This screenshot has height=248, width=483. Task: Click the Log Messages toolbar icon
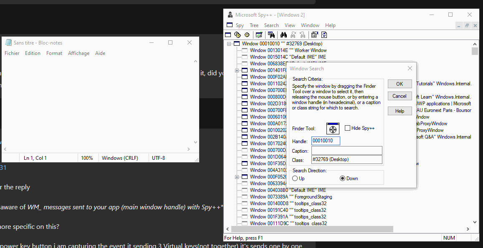(259, 35)
